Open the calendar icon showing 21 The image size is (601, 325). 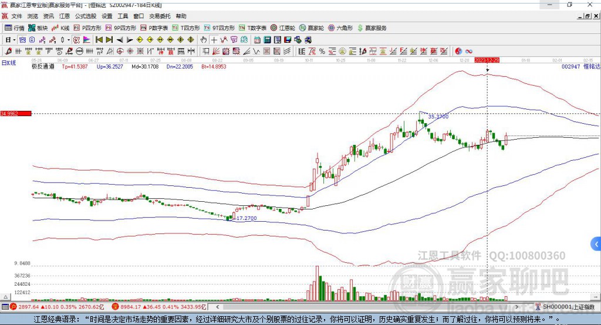tap(257, 40)
